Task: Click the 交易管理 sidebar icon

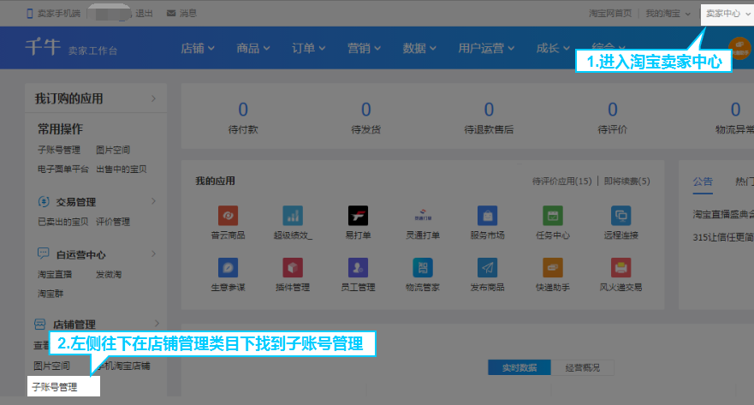Action: [44, 201]
